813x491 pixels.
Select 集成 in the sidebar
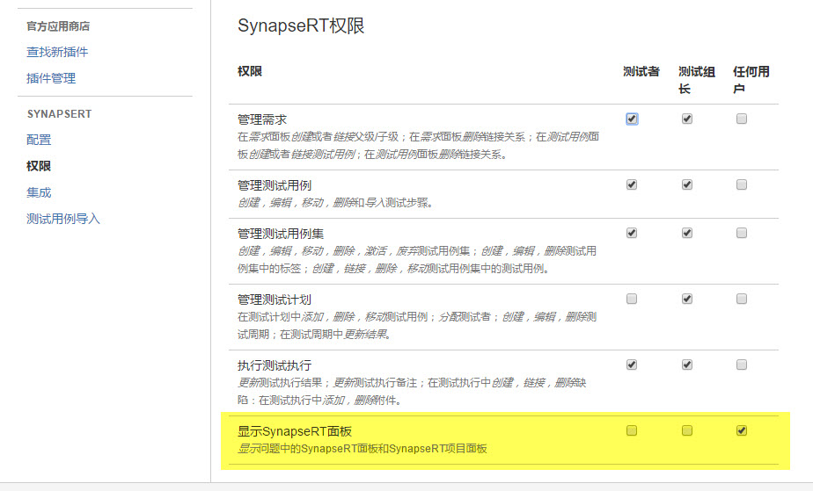[x=39, y=192]
